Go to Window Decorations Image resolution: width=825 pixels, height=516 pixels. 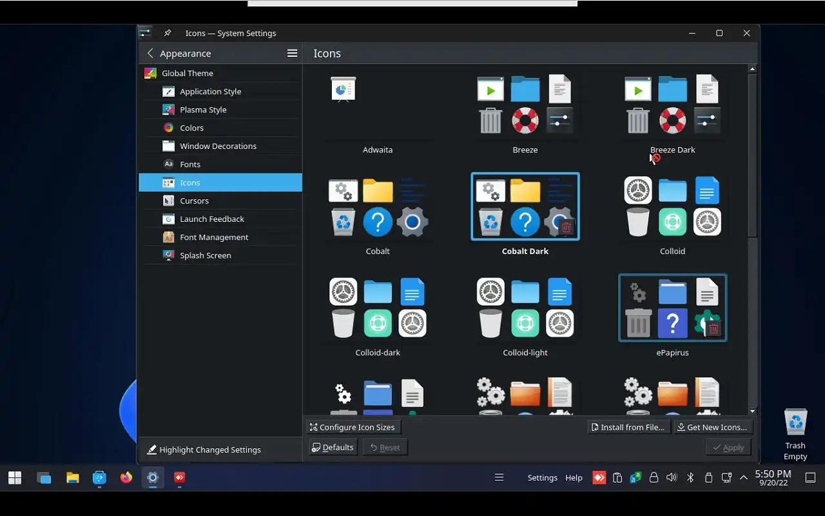coord(220,146)
